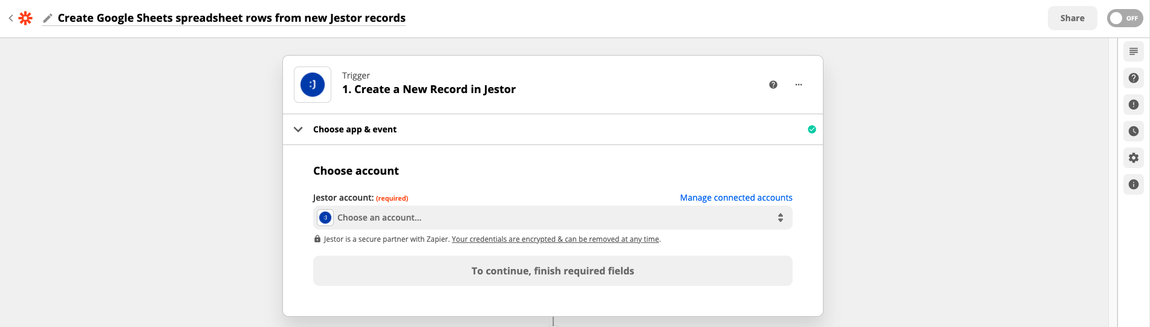Open the Zap outline sidebar icon
Viewport: 1150px width, 327px height.
pyautogui.click(x=1134, y=51)
